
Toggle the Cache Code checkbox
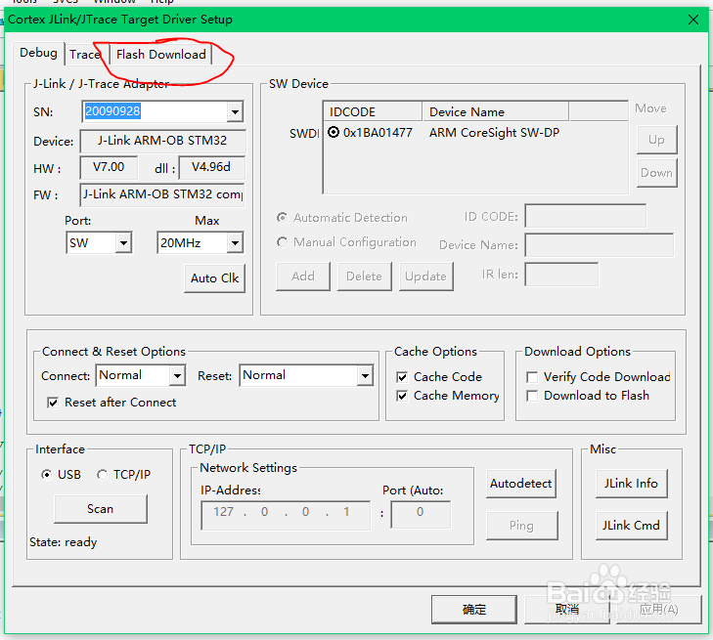tap(402, 377)
